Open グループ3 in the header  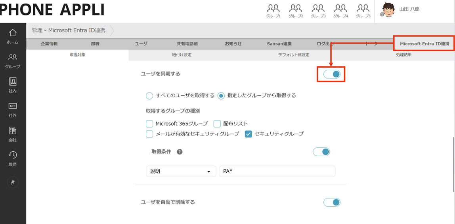click(x=318, y=11)
